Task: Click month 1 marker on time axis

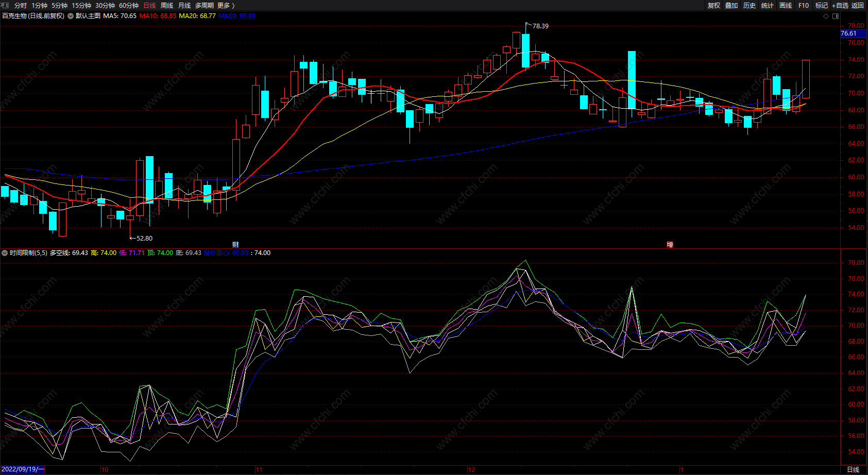Action: [682, 470]
